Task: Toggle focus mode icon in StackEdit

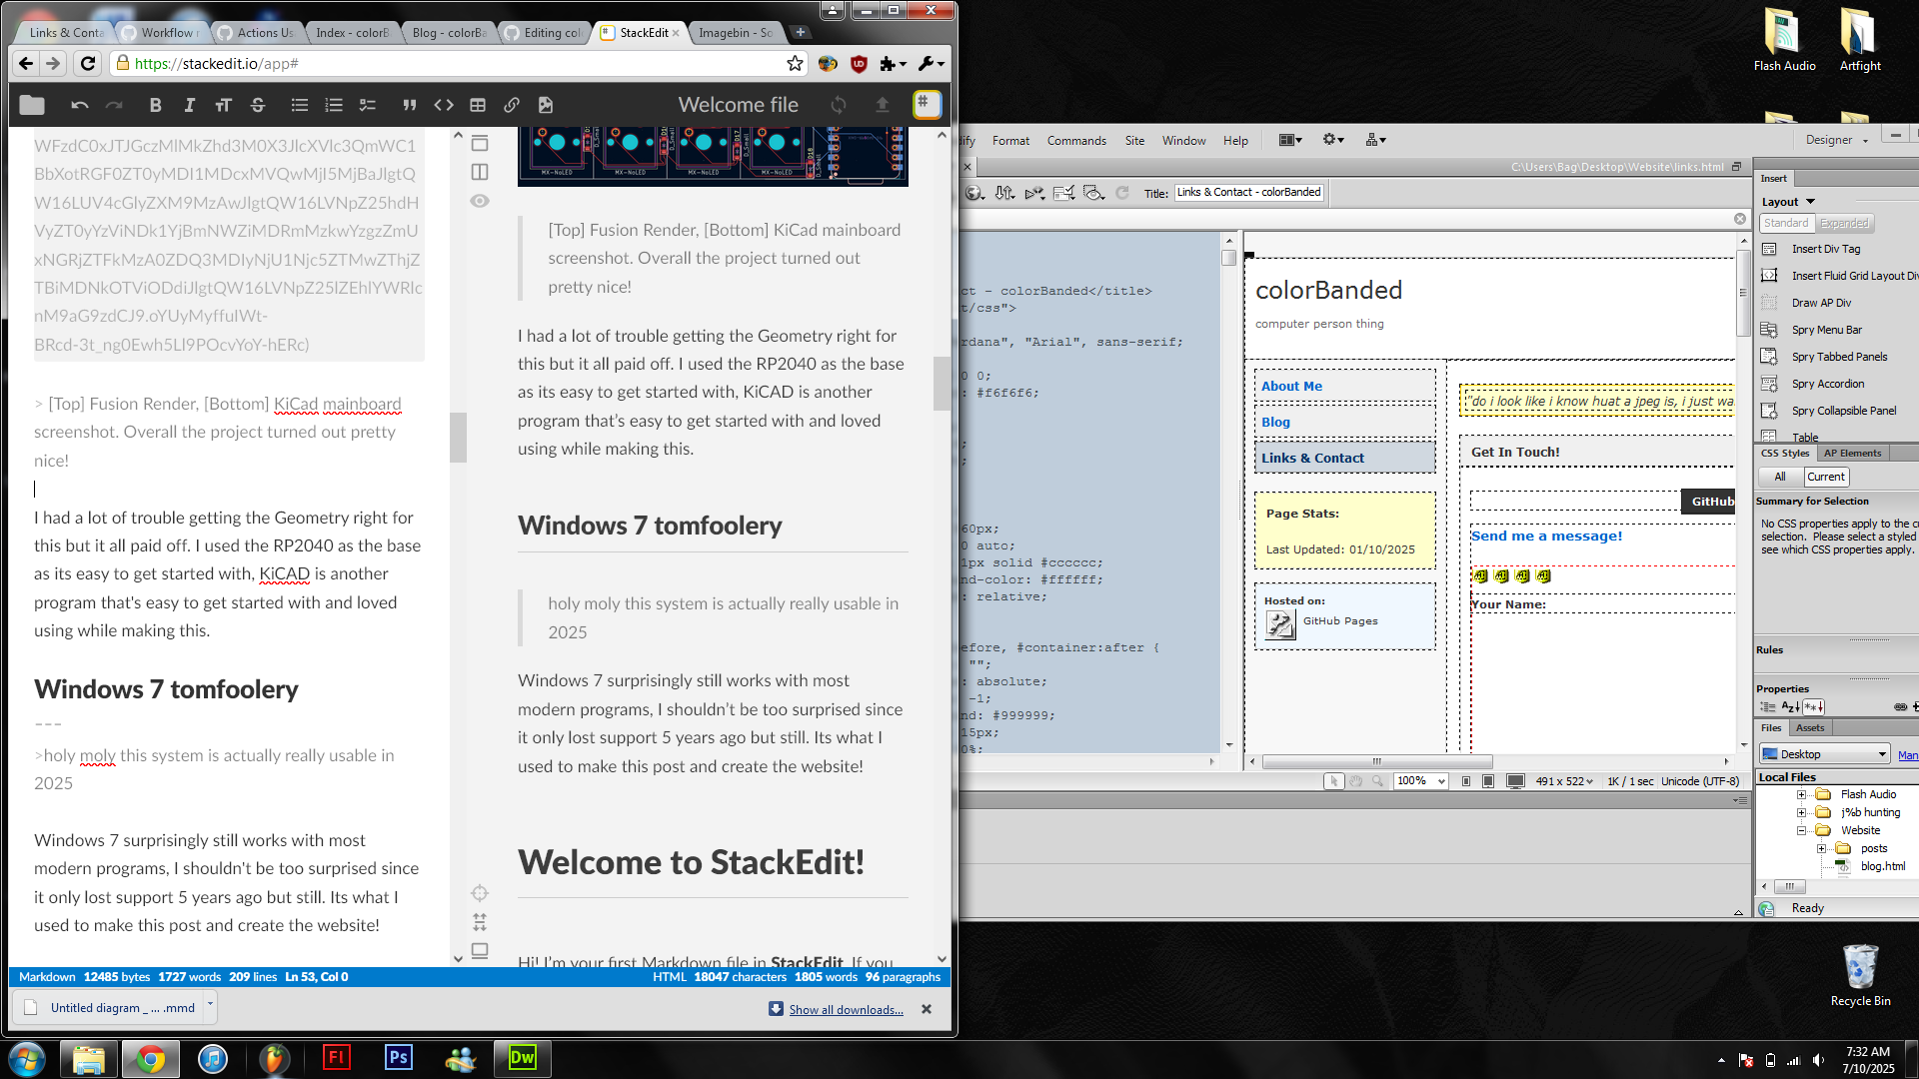Action: point(480,922)
